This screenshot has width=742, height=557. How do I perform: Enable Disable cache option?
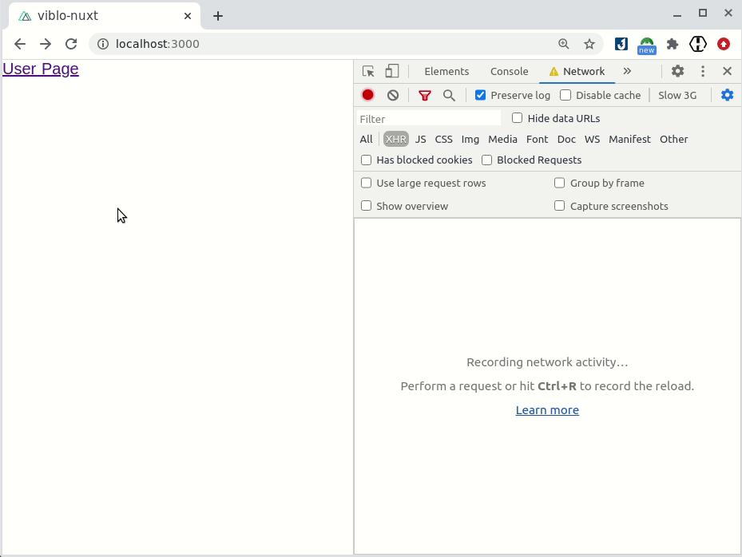pos(565,94)
